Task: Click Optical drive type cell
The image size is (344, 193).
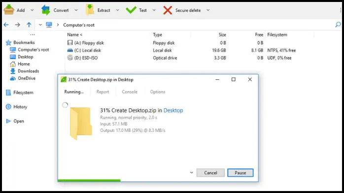Action: point(165,58)
